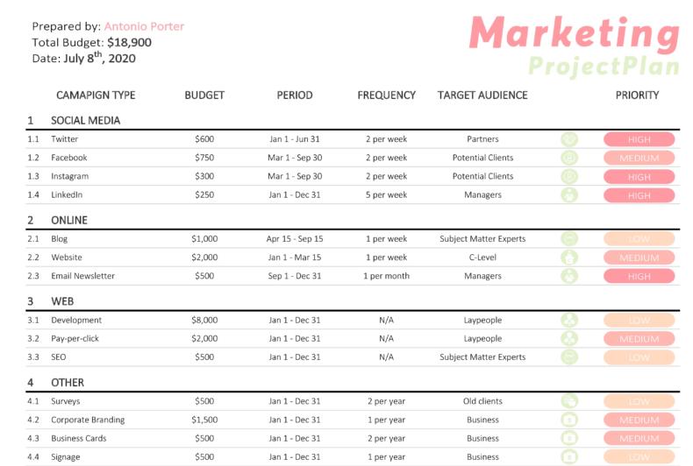Viewport: 693px width, 466px height.
Task: Click the green icon in the Email Newsletter row
Action: [x=569, y=276]
